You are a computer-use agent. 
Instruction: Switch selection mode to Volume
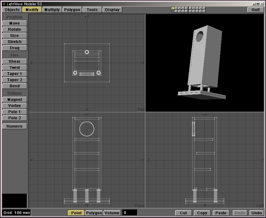(112, 213)
